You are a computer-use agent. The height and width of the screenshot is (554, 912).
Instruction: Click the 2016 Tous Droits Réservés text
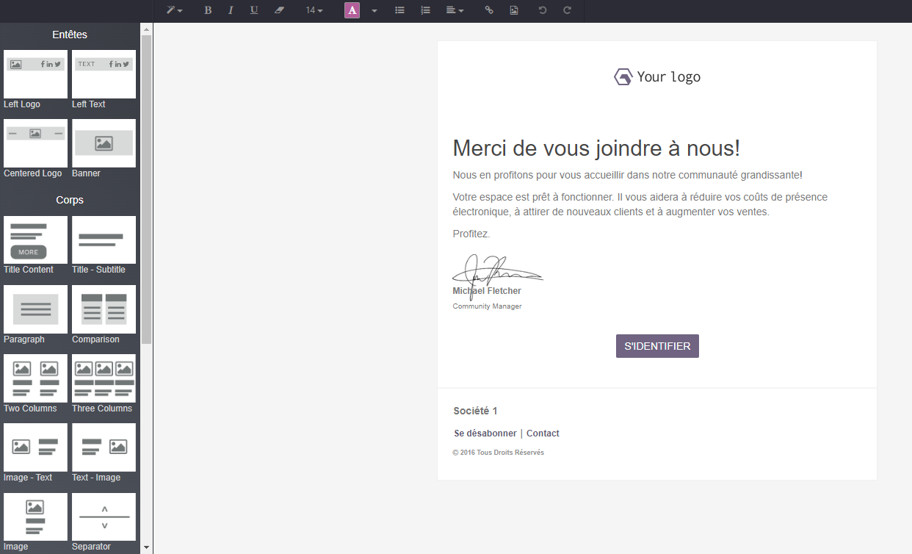point(499,453)
